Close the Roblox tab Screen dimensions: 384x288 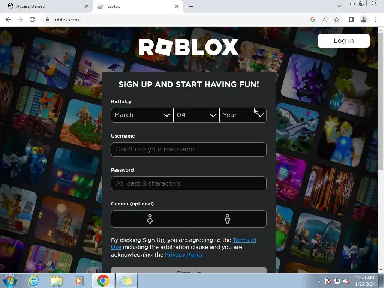point(177,6)
